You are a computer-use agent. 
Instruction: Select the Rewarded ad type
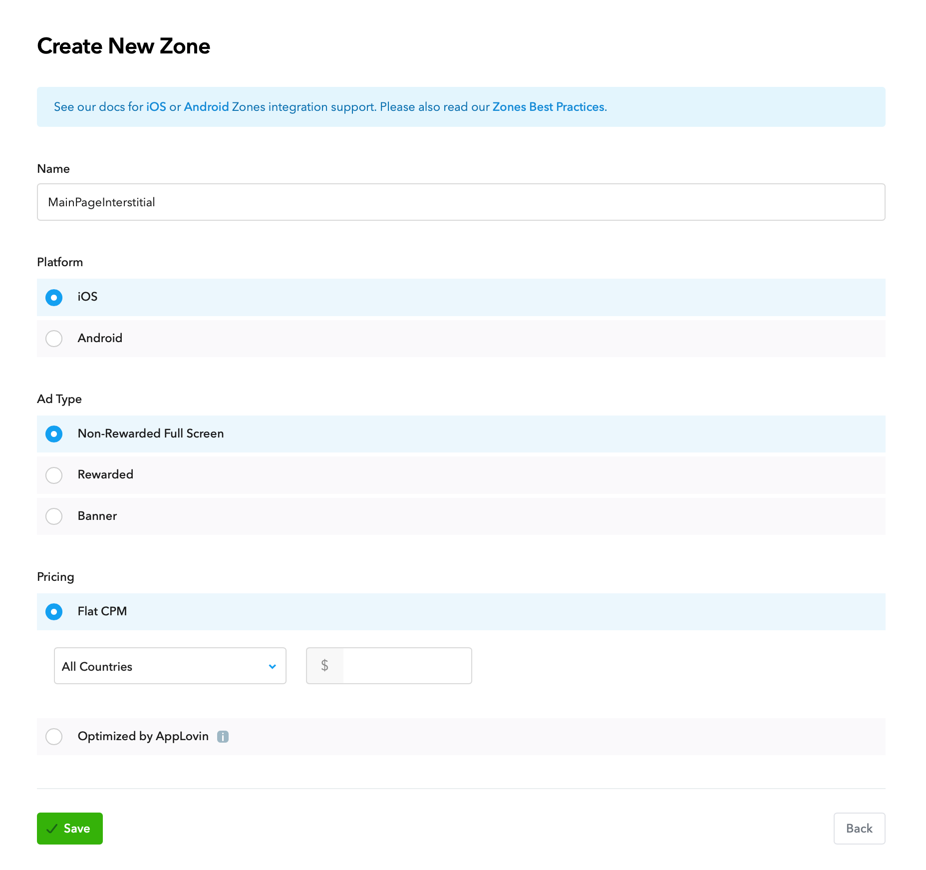[x=54, y=475]
